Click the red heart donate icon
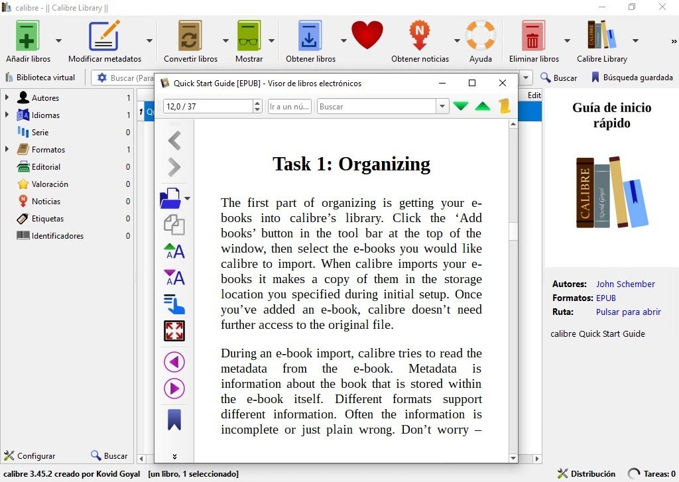The image size is (679, 482). click(367, 34)
